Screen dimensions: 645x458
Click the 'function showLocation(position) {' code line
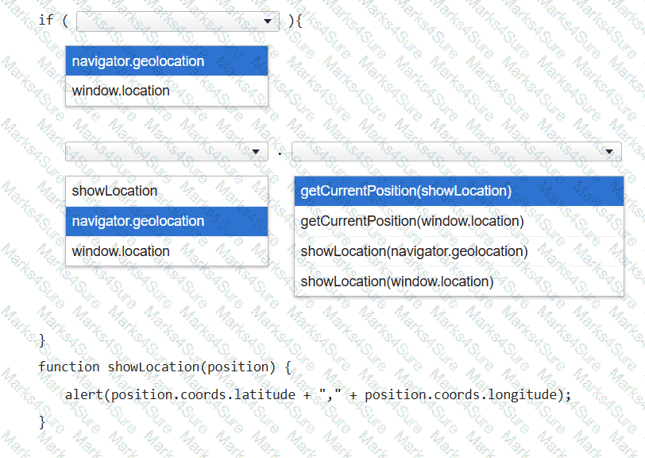tap(164, 367)
